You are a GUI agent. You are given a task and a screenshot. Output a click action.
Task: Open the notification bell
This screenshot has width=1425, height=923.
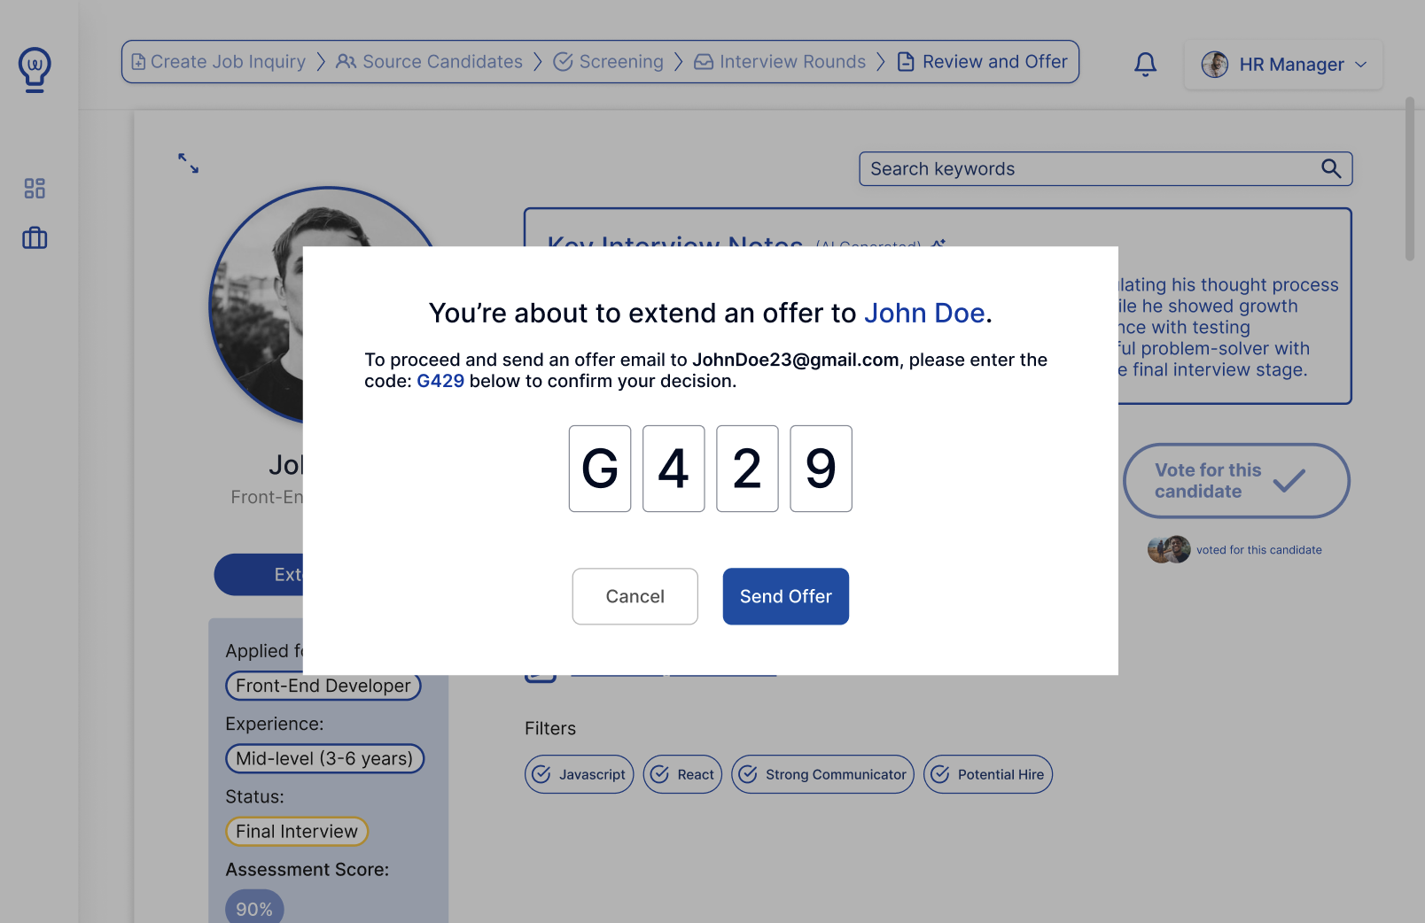click(x=1144, y=63)
